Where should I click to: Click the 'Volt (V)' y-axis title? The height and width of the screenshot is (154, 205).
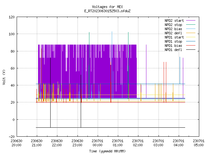(x=4, y=77)
